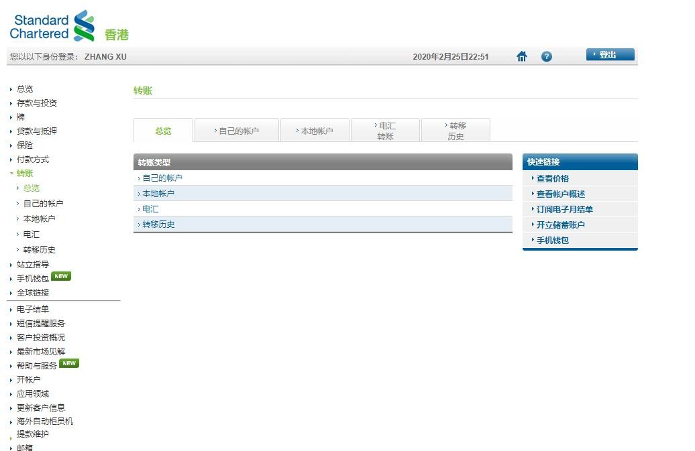Click the 登出 logout button

[x=610, y=54]
